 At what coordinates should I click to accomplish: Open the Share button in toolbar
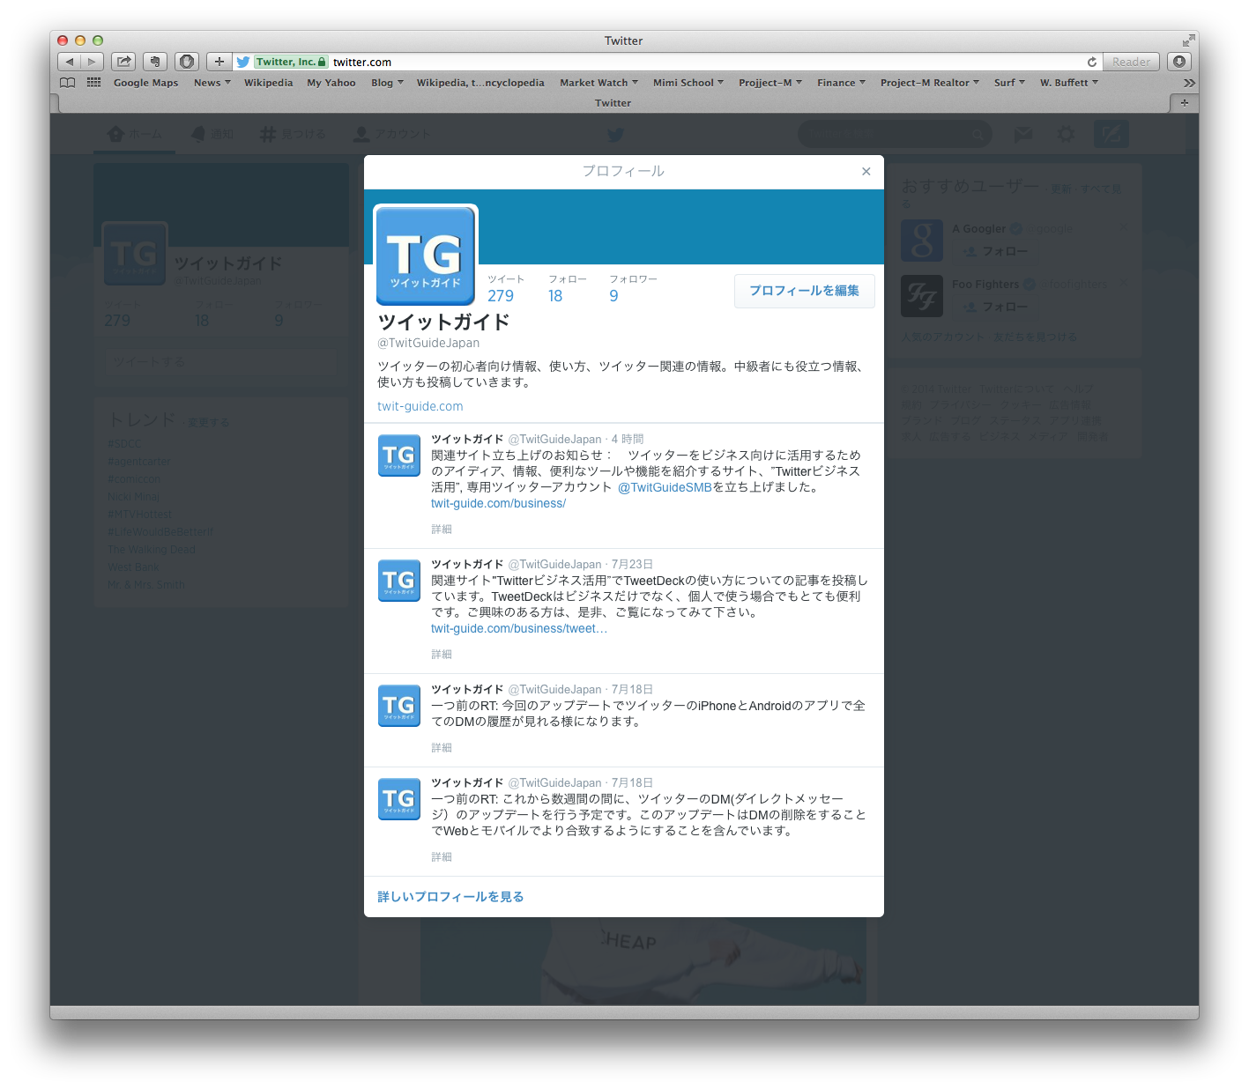123,62
